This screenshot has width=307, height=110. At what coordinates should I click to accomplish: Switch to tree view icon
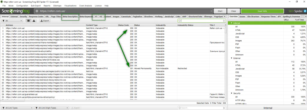click(34, 21)
